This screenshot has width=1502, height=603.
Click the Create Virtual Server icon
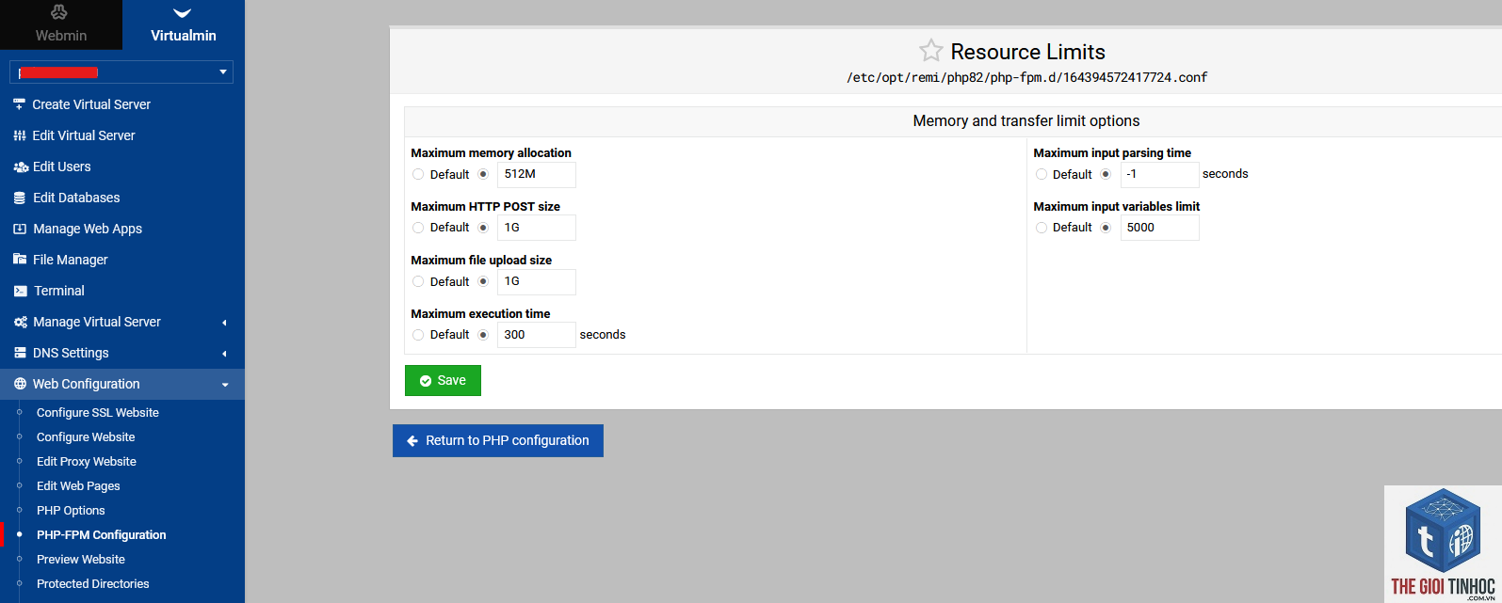pos(19,104)
